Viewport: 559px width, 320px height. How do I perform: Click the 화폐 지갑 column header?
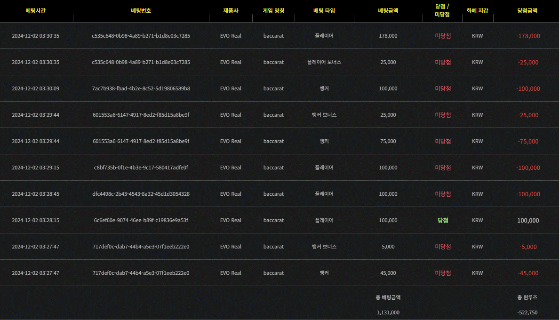point(477,10)
